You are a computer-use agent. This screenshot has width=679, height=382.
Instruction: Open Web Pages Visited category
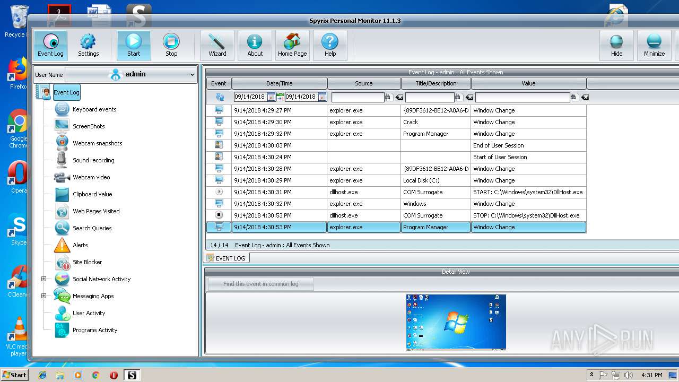tap(96, 211)
